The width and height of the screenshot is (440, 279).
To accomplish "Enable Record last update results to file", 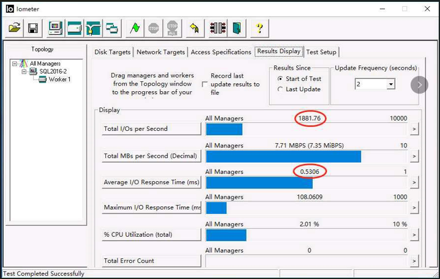I will [x=205, y=84].
